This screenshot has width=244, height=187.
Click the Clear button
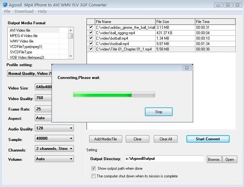pos(138,139)
